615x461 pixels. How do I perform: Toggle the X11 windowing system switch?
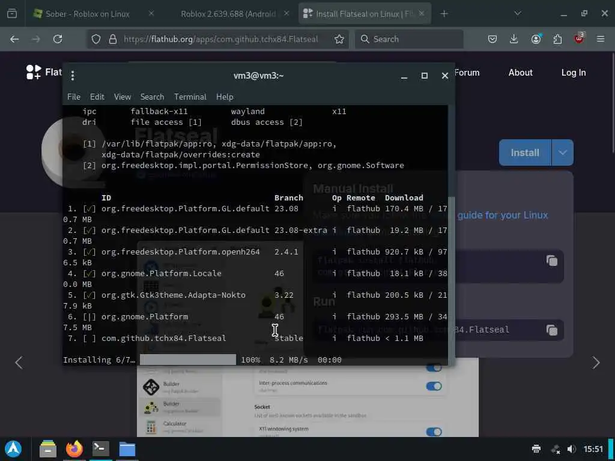434,432
